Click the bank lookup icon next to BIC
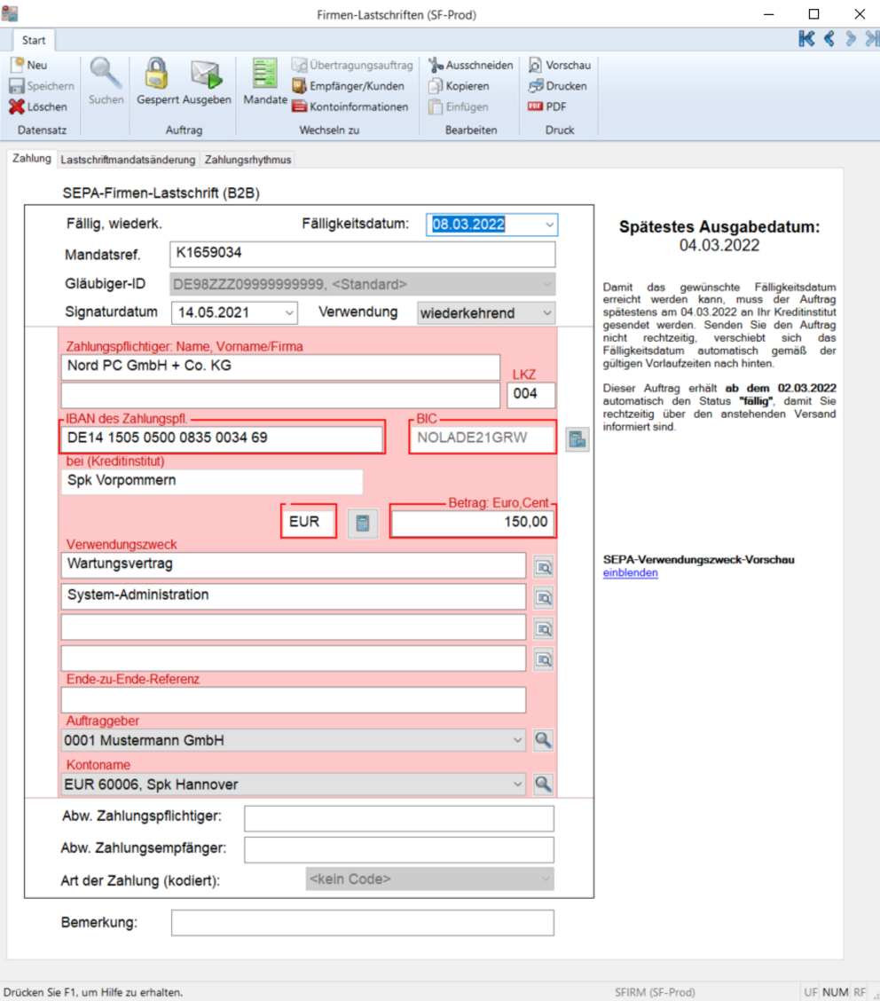Viewport: 880px width, 1001px height. [x=577, y=438]
